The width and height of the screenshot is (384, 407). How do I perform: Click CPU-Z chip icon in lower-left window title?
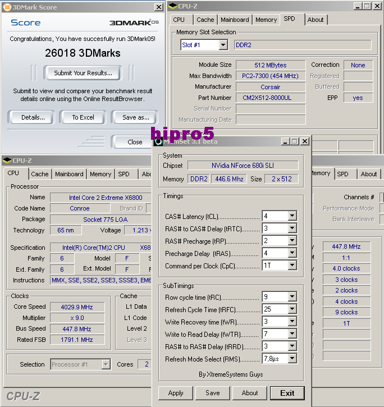pos(7,161)
